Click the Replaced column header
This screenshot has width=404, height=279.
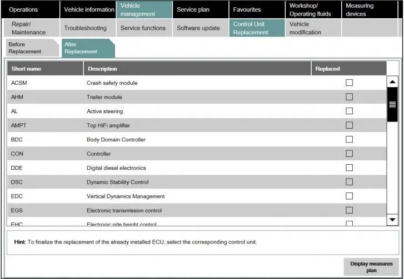(x=349, y=69)
